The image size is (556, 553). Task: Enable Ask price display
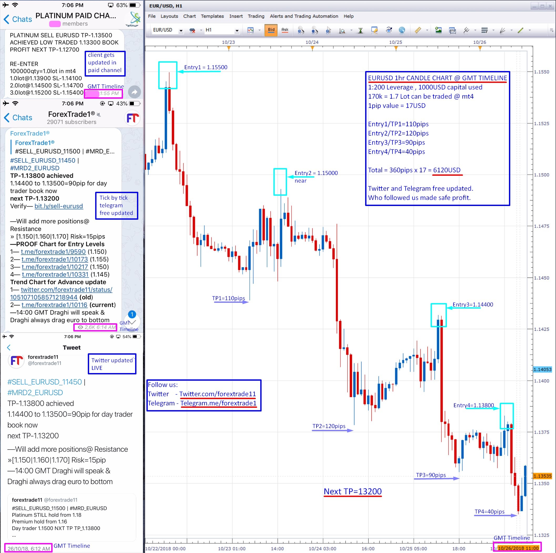pyautogui.click(x=285, y=30)
